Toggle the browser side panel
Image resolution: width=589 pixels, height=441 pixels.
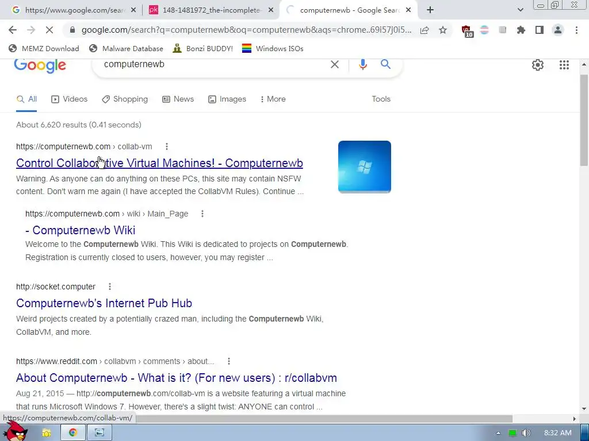(x=540, y=30)
